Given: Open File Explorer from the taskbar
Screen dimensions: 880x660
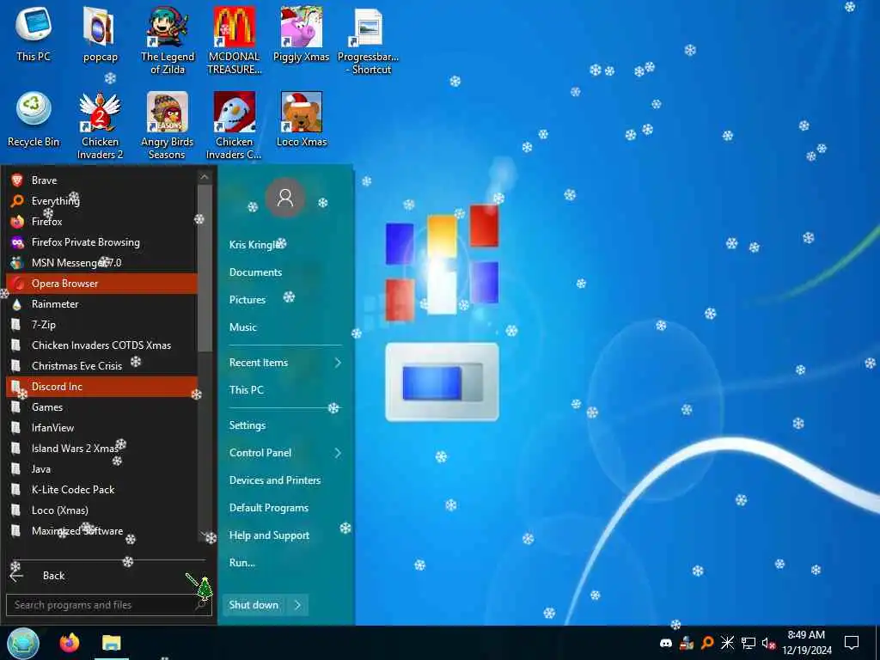Looking at the screenshot, I should click(111, 643).
